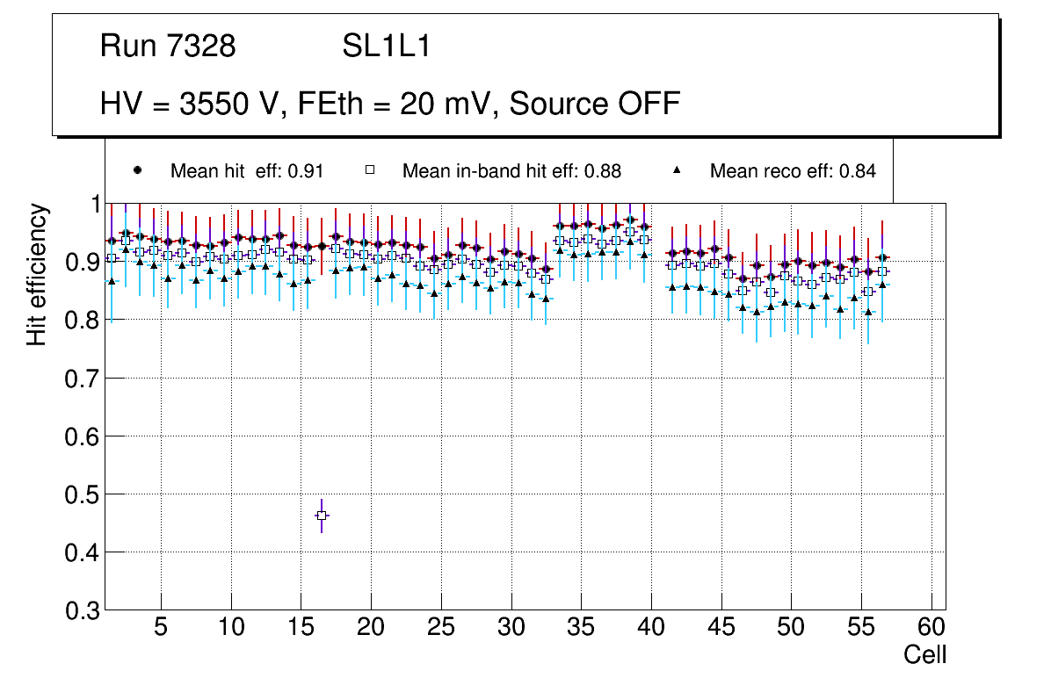Click the "Cell" x-axis title
1051x678 pixels.
[x=924, y=655]
